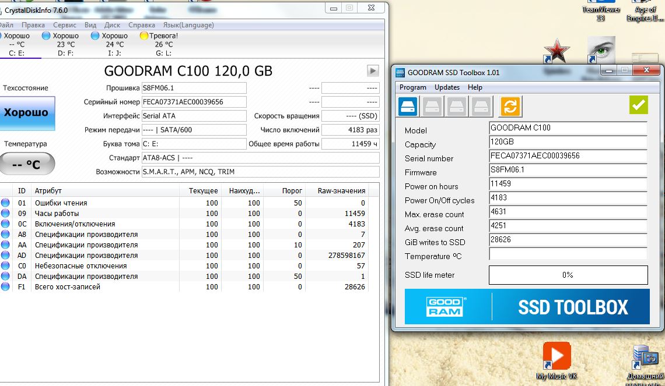Open Program menu in SSD Toolbox
The height and width of the screenshot is (386, 665).
click(412, 87)
